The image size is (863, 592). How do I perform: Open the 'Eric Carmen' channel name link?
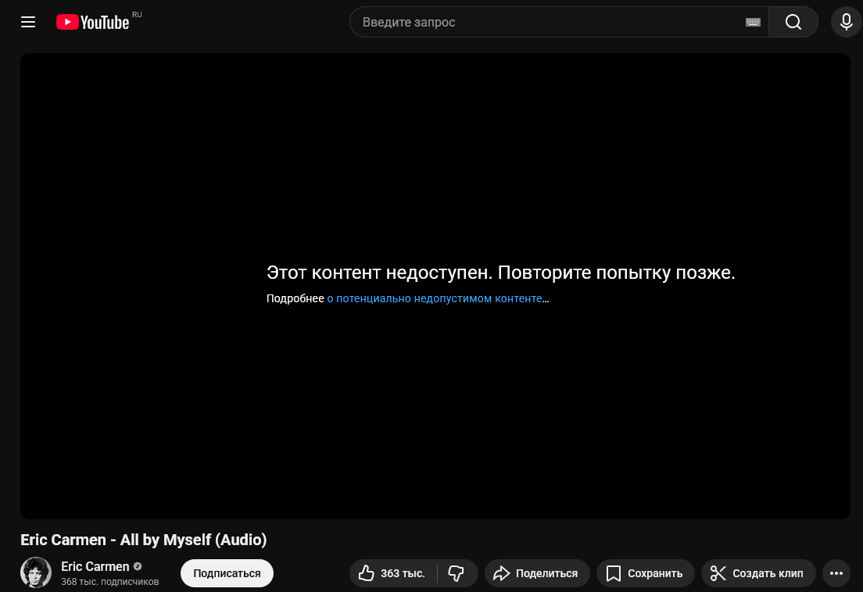95,566
